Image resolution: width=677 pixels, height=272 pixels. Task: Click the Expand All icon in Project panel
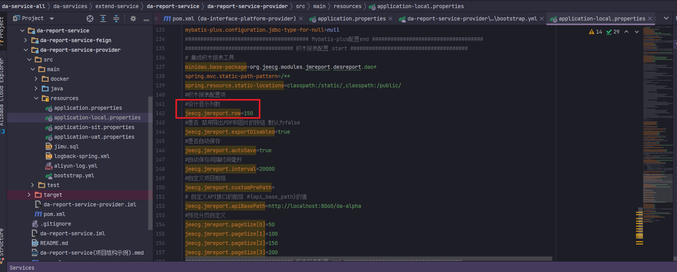103,19
